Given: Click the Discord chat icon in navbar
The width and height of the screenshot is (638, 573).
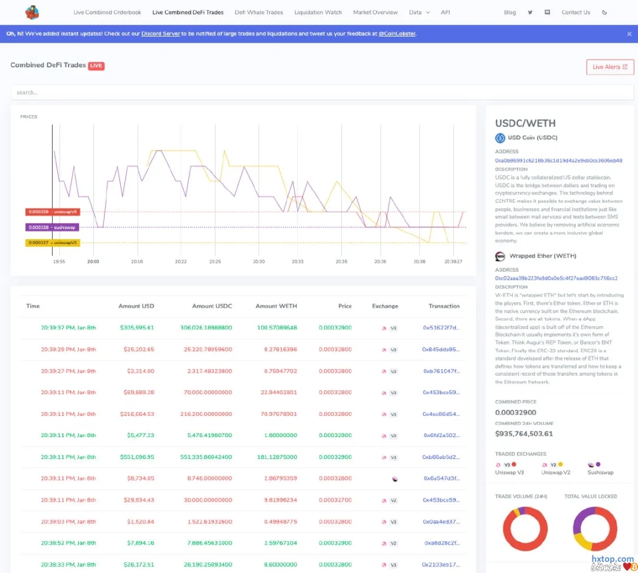Looking at the screenshot, I should point(547,12).
